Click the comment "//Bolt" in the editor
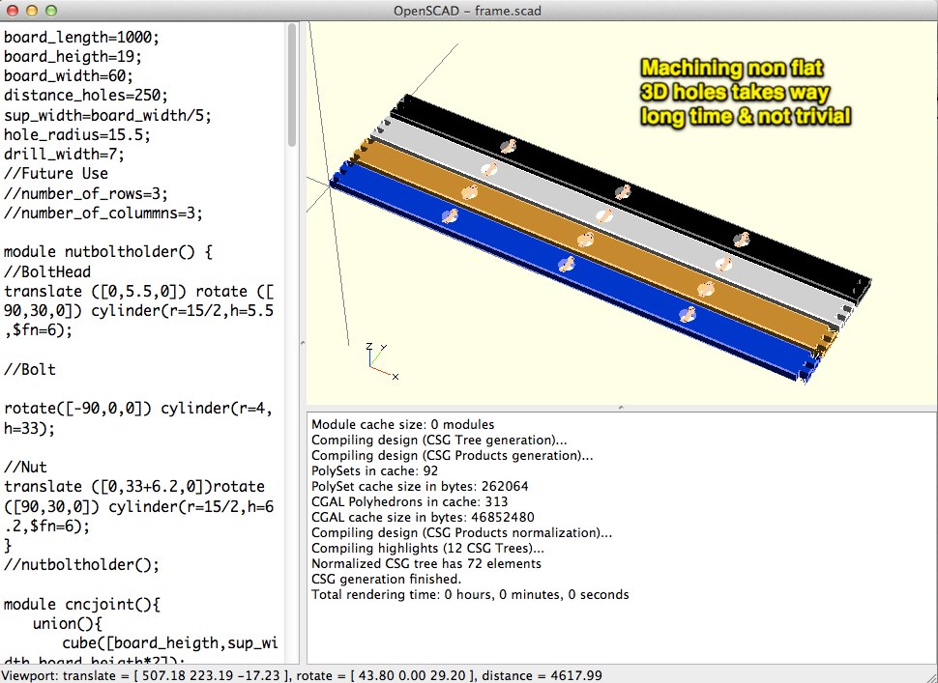The height and width of the screenshot is (683, 938). click(x=30, y=369)
